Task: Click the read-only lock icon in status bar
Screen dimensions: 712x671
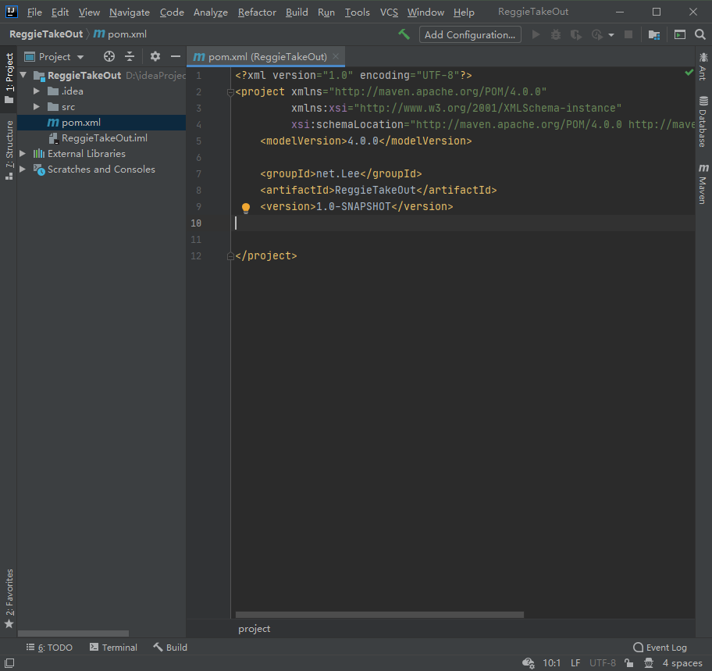Action: tap(629, 663)
